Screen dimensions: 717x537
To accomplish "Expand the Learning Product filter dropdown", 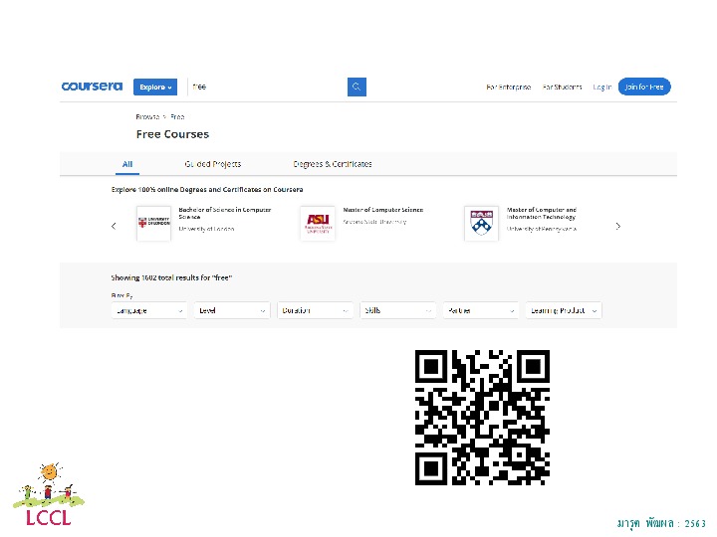I will pyautogui.click(x=564, y=310).
